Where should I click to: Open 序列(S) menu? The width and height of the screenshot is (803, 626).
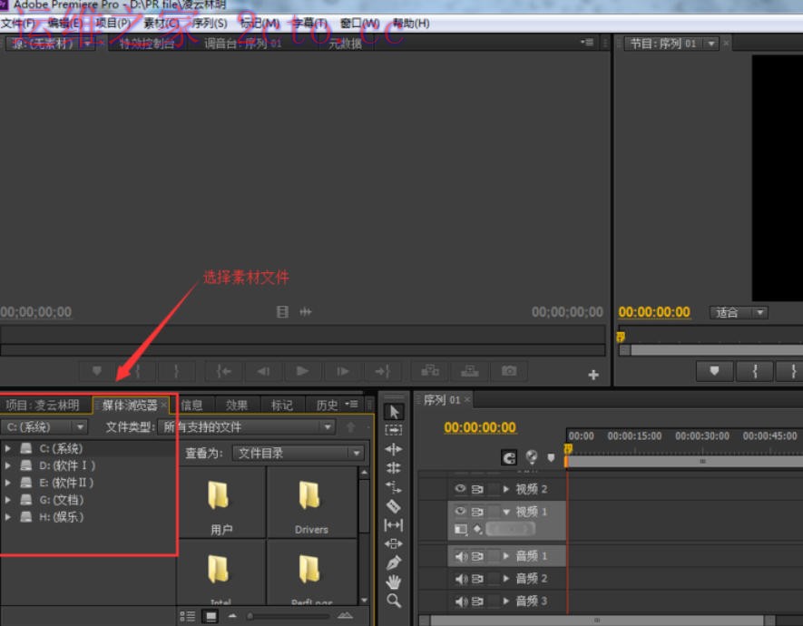[210, 24]
